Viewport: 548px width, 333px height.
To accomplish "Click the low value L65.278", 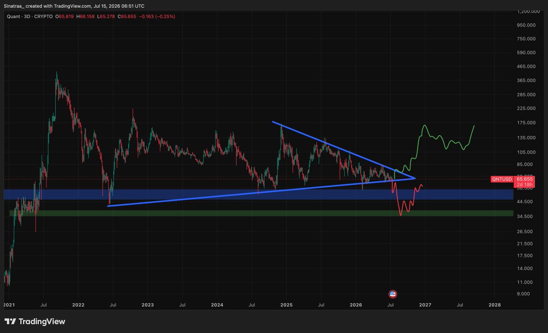I will pyautogui.click(x=107, y=16).
